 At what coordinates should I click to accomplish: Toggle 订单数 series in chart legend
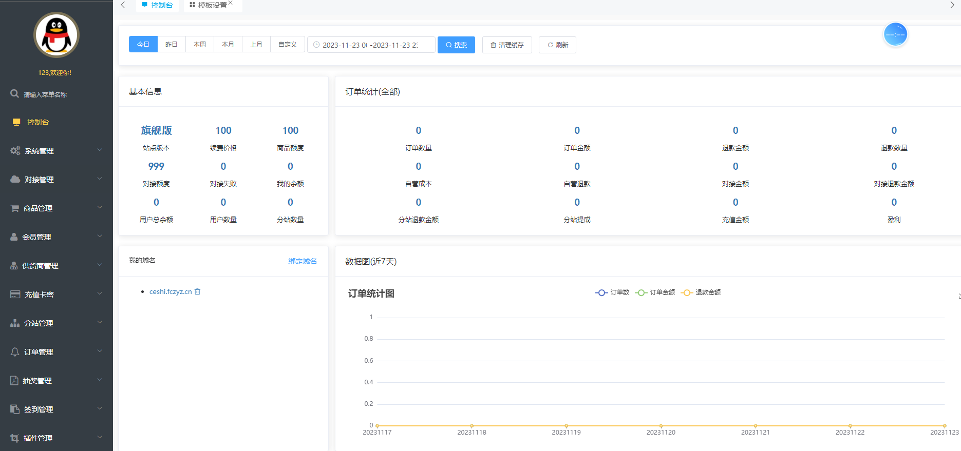tap(612, 292)
